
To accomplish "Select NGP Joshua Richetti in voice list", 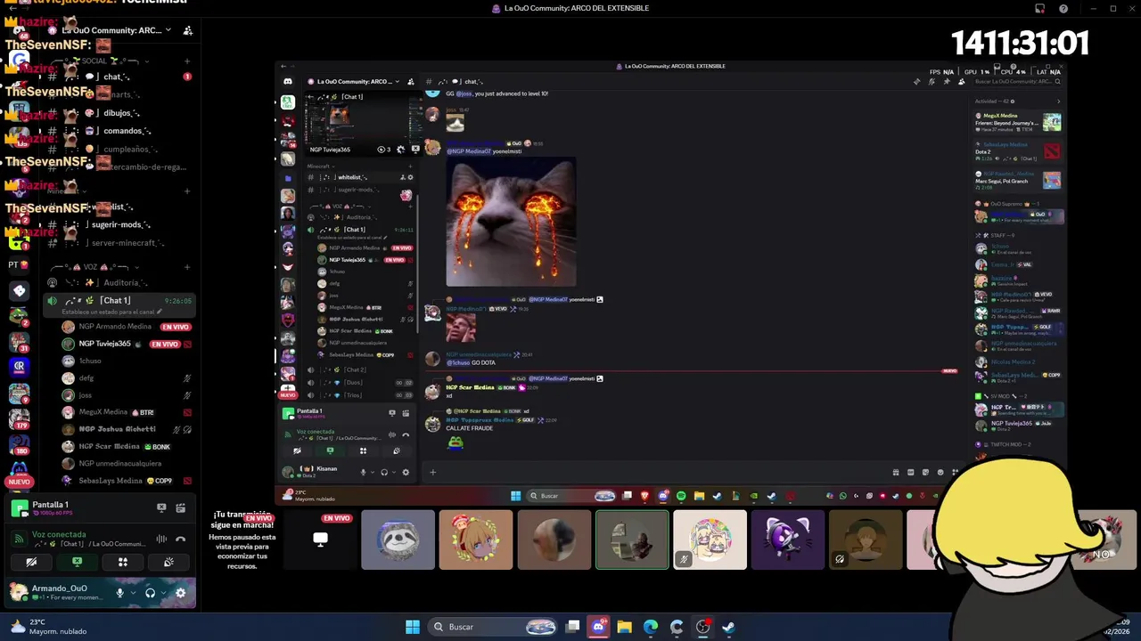I will (125, 429).
